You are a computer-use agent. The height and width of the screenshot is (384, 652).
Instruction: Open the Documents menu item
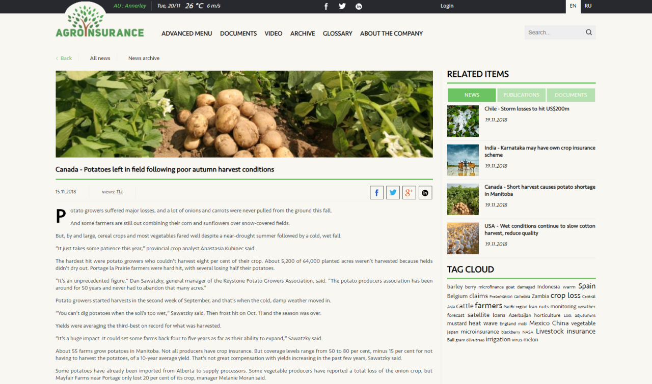pos(238,34)
